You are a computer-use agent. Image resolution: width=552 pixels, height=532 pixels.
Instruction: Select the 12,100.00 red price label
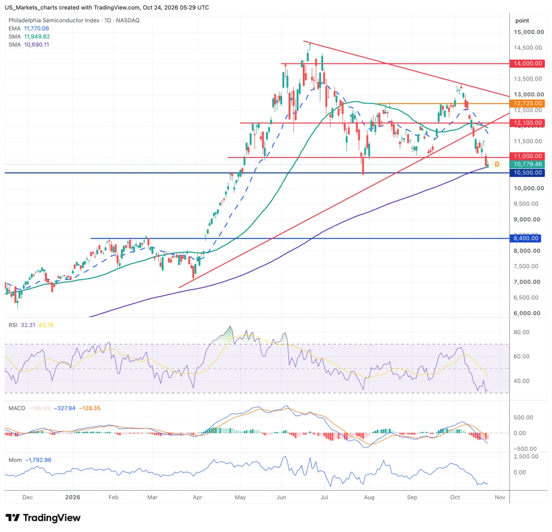527,123
